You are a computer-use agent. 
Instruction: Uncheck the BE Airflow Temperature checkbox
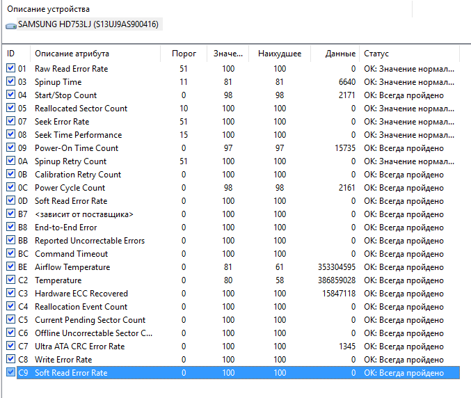[10, 266]
